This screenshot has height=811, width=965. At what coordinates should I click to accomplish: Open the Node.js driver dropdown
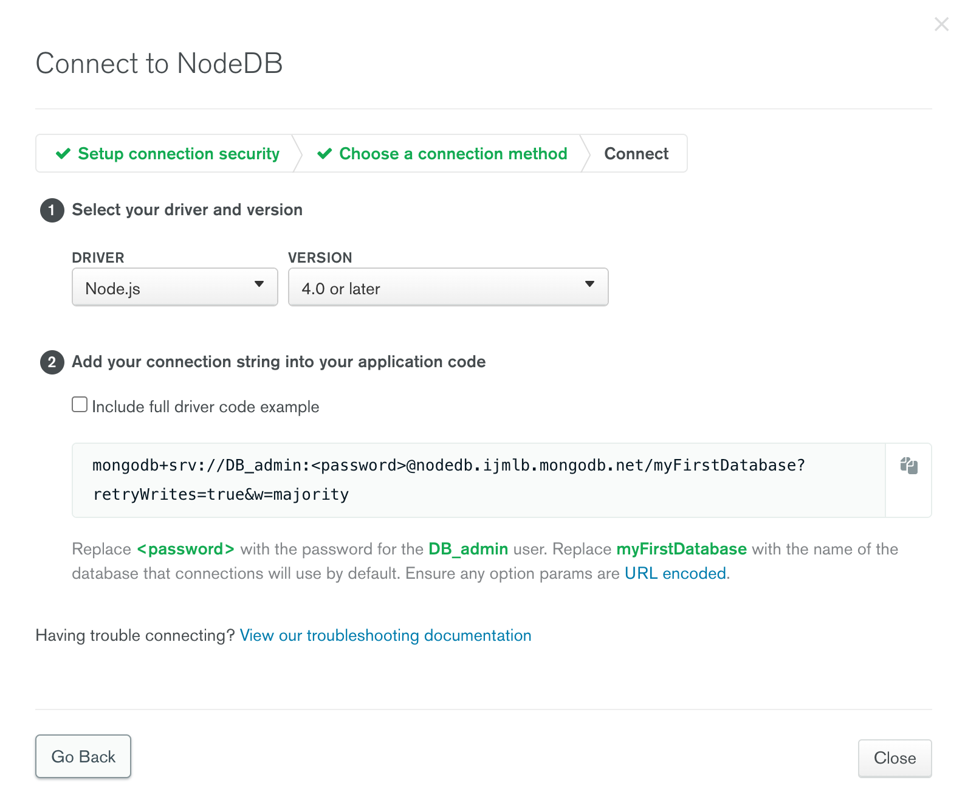(175, 287)
